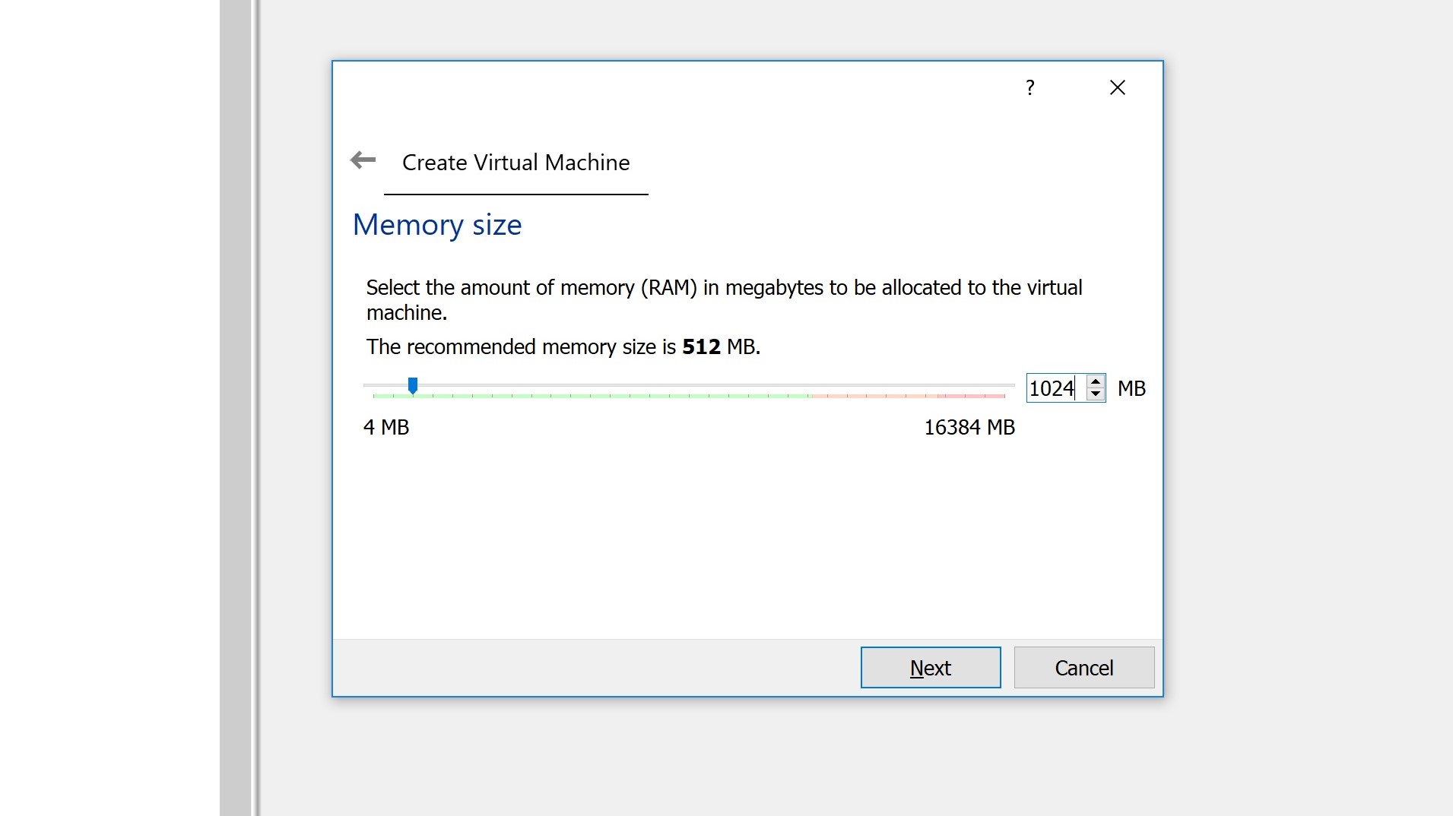
Task: Click the question mark help icon
Action: click(1029, 88)
